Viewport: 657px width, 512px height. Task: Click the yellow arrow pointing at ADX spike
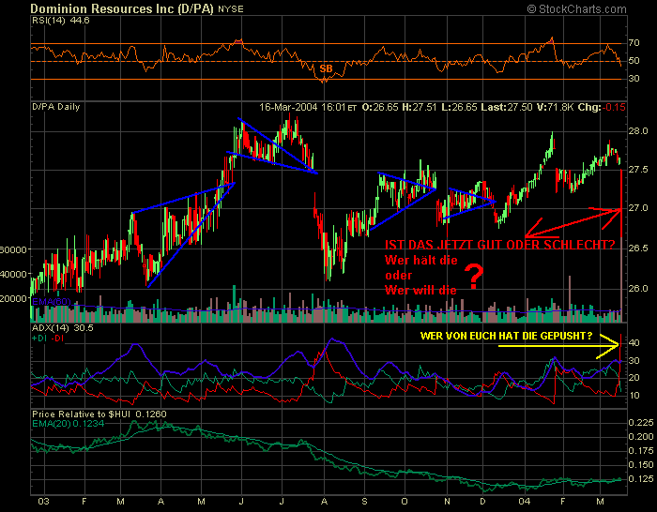(x=559, y=346)
